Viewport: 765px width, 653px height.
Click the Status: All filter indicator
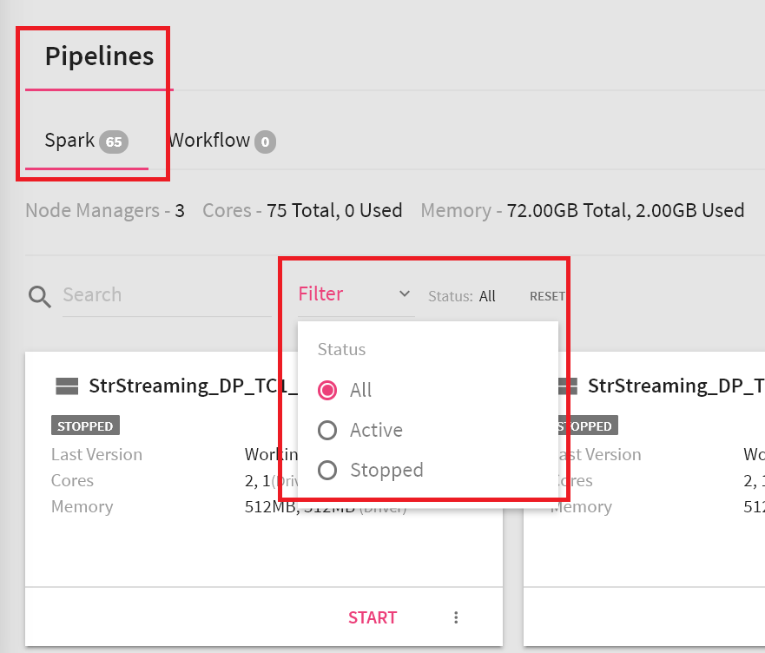click(x=462, y=296)
